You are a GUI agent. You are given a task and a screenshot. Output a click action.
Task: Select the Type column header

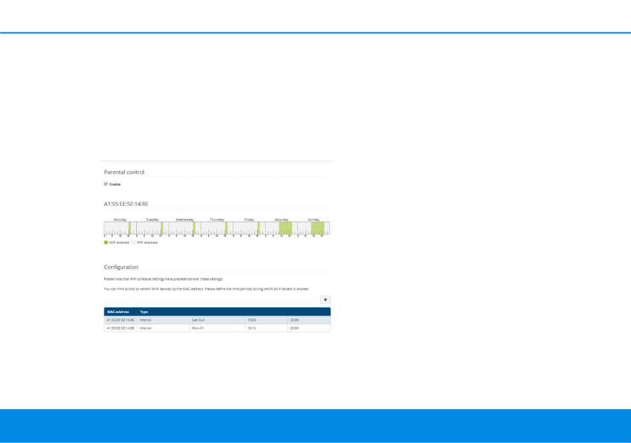coord(144,312)
